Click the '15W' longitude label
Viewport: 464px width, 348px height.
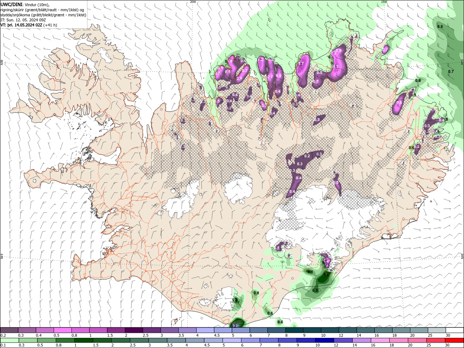384,2
